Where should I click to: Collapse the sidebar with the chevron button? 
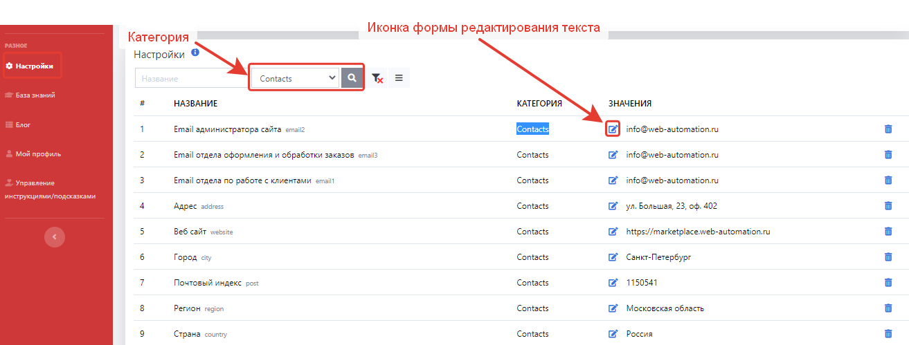[55, 237]
